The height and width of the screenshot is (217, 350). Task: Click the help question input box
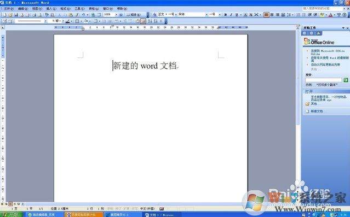click(x=322, y=8)
